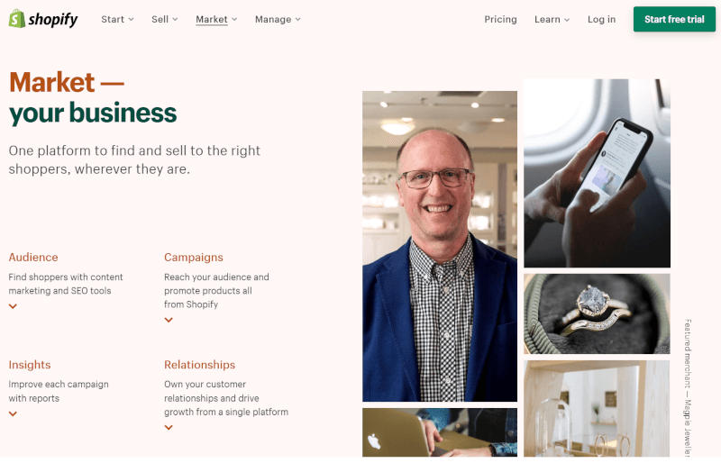Open the Sell dropdown menu
The image size is (721, 463).
(165, 19)
